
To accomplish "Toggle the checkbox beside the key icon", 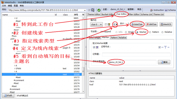I will click(106, 24).
